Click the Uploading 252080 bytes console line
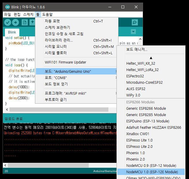 pyautogui.click(x=60, y=133)
